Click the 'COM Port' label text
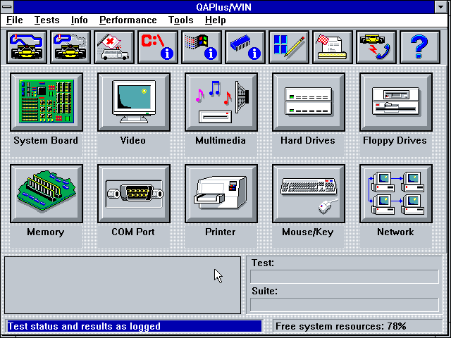 [133, 232]
